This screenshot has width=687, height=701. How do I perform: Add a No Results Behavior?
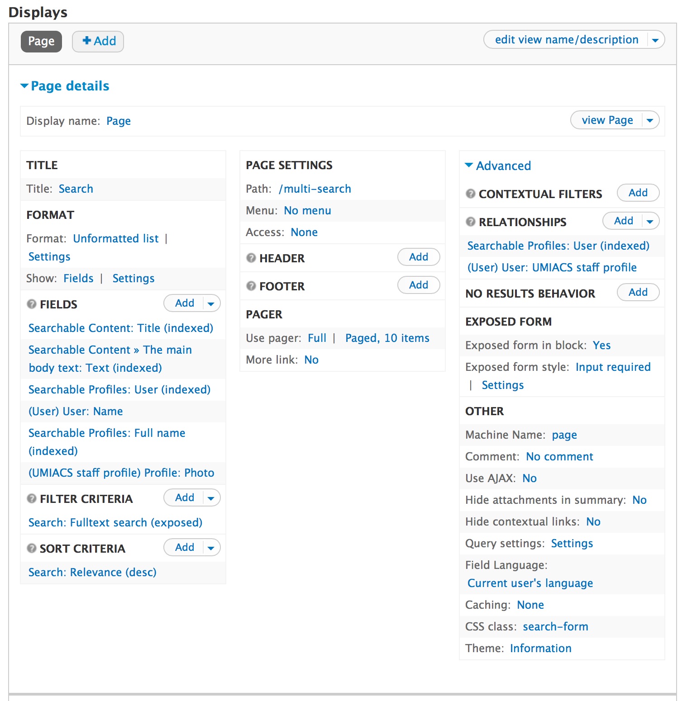click(x=638, y=292)
